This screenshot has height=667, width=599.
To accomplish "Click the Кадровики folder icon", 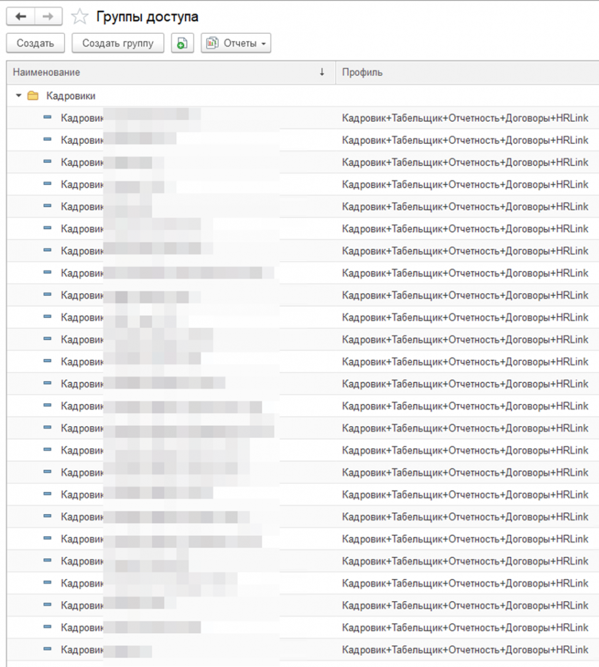I will point(33,96).
